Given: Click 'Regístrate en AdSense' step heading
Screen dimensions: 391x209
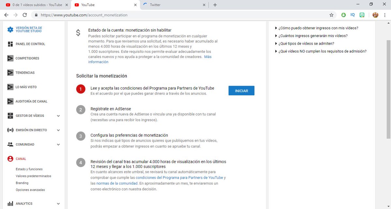Looking at the screenshot, I should [111, 109].
